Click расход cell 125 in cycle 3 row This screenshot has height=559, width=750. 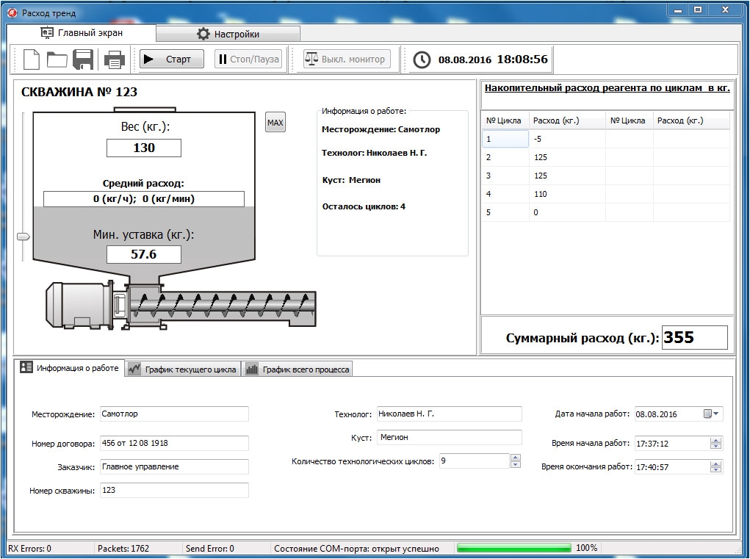(x=567, y=176)
